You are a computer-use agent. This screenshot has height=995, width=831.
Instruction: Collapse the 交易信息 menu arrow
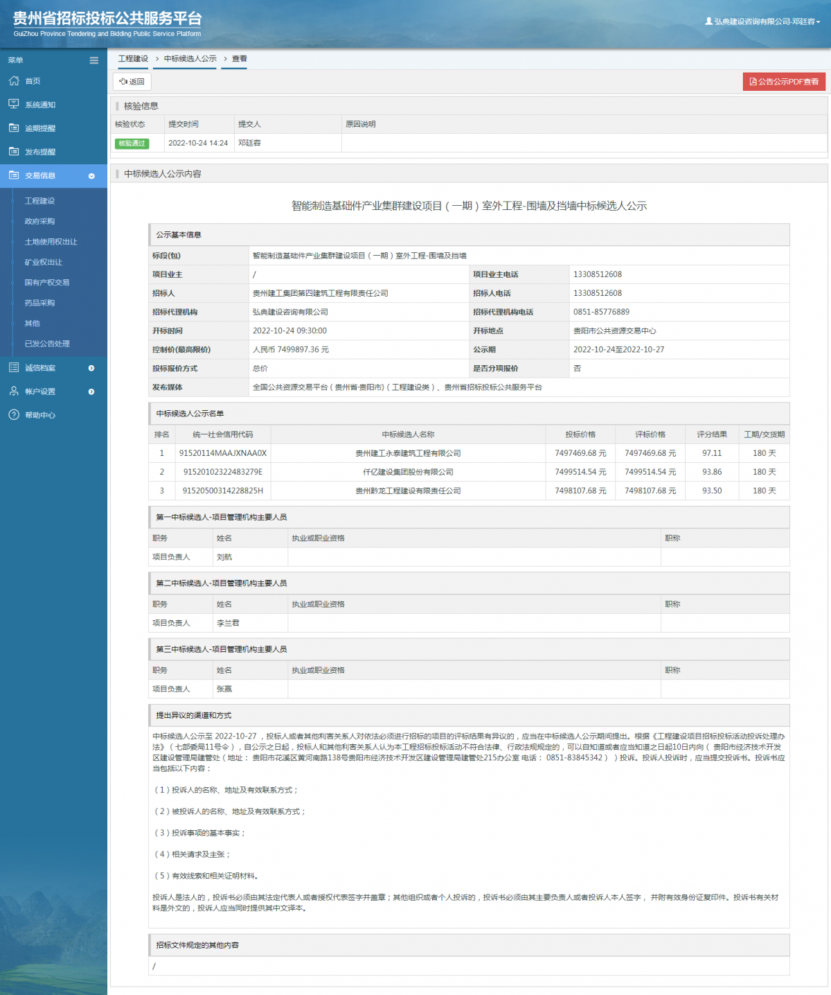tap(91, 176)
